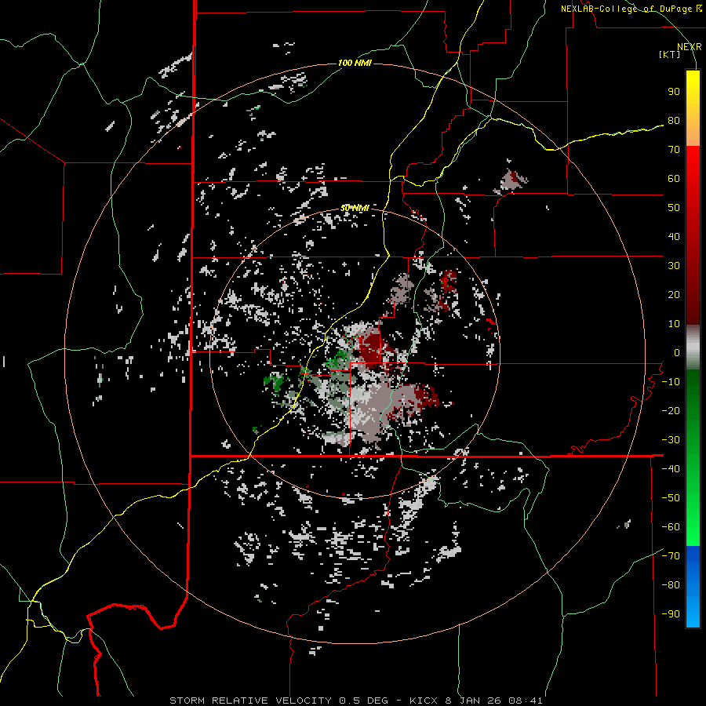Click the -20 value on velocity scale
Image resolution: width=706 pixels, height=706 pixels.
click(x=671, y=411)
